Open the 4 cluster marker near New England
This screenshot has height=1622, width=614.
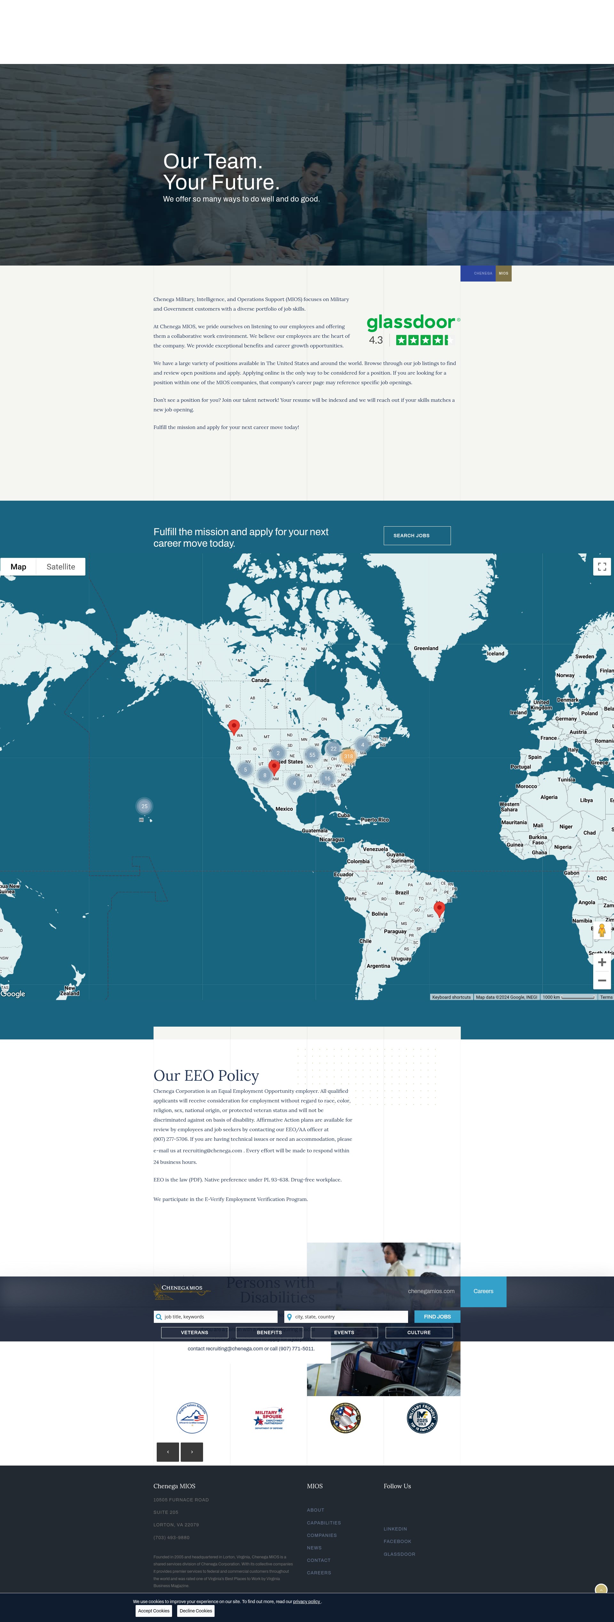point(362,744)
